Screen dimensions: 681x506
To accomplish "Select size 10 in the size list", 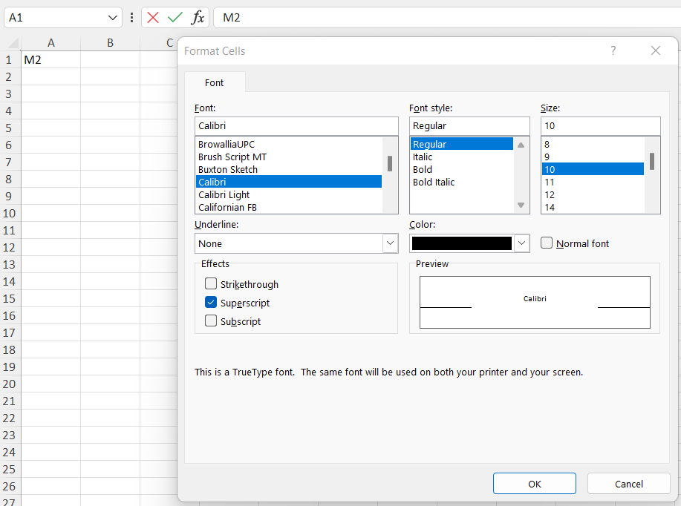I will (x=593, y=169).
